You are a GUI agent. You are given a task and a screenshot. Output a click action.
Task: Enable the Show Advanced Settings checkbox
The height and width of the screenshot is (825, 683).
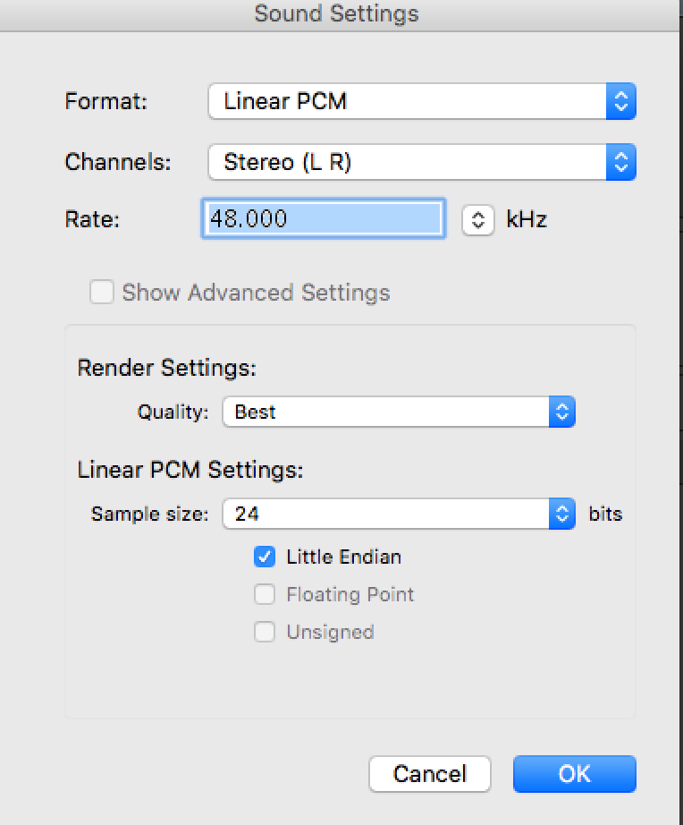click(x=102, y=293)
